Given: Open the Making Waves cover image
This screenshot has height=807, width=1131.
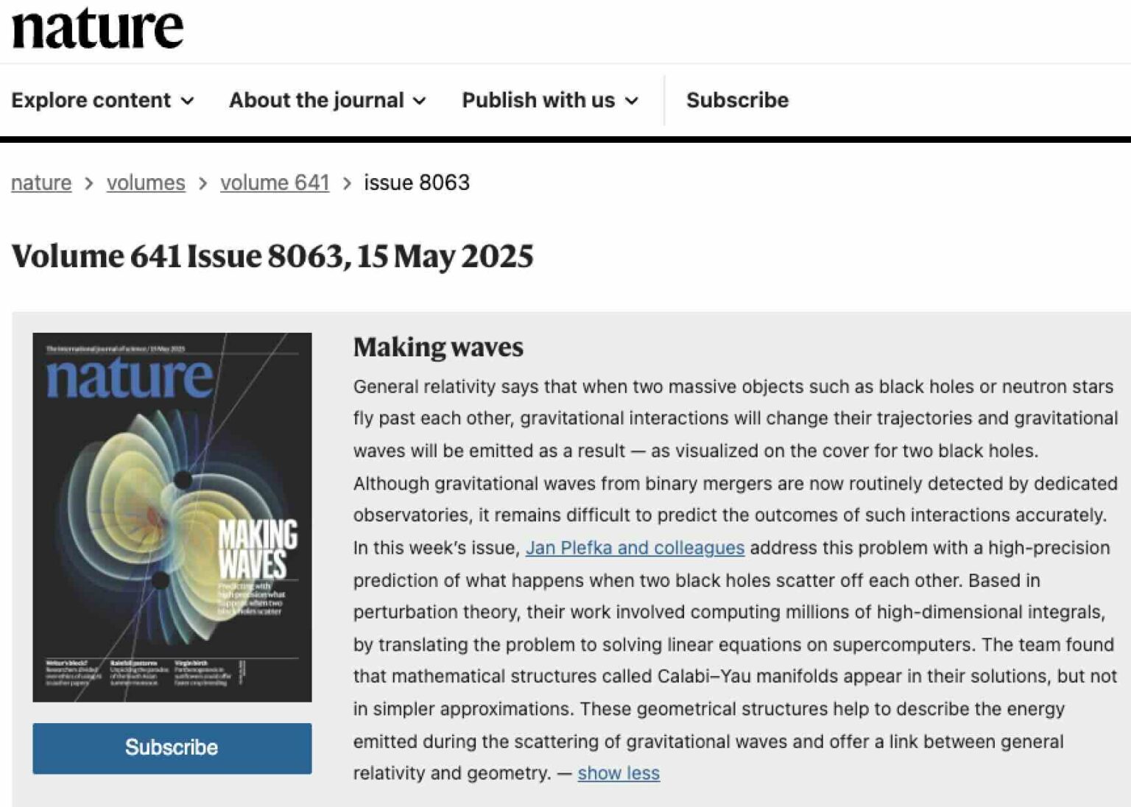Looking at the screenshot, I should pos(172,517).
